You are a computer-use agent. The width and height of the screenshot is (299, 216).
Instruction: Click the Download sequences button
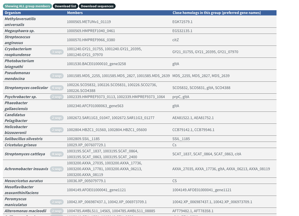[x=97, y=6]
